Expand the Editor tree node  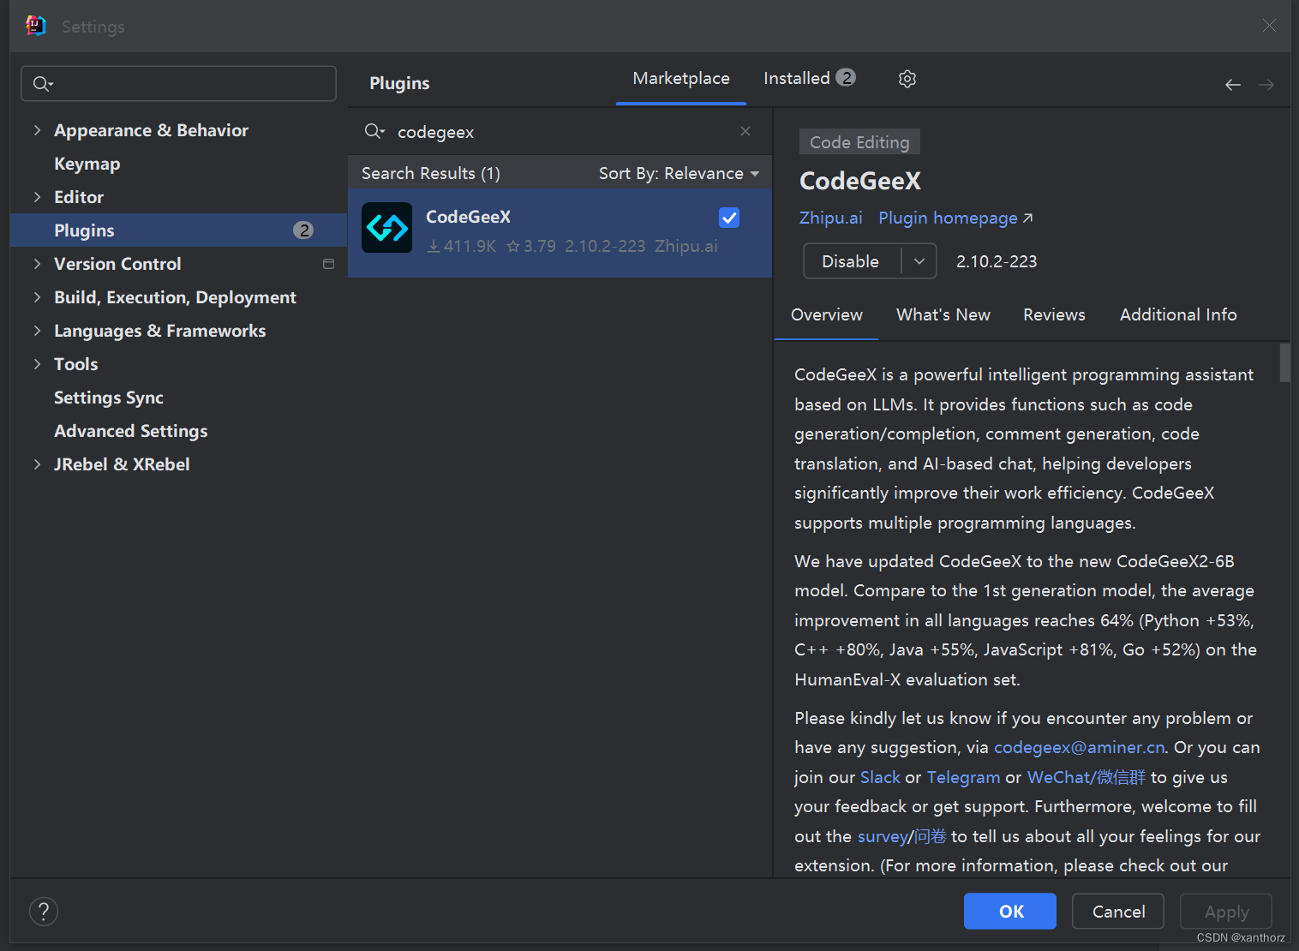pos(37,197)
